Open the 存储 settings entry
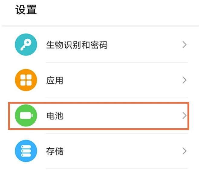The width and height of the screenshot is (199, 170). point(91,151)
